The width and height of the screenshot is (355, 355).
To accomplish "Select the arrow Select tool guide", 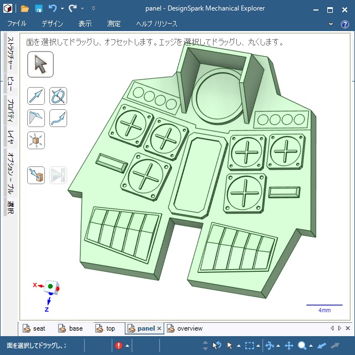I will pyautogui.click(x=40, y=65).
